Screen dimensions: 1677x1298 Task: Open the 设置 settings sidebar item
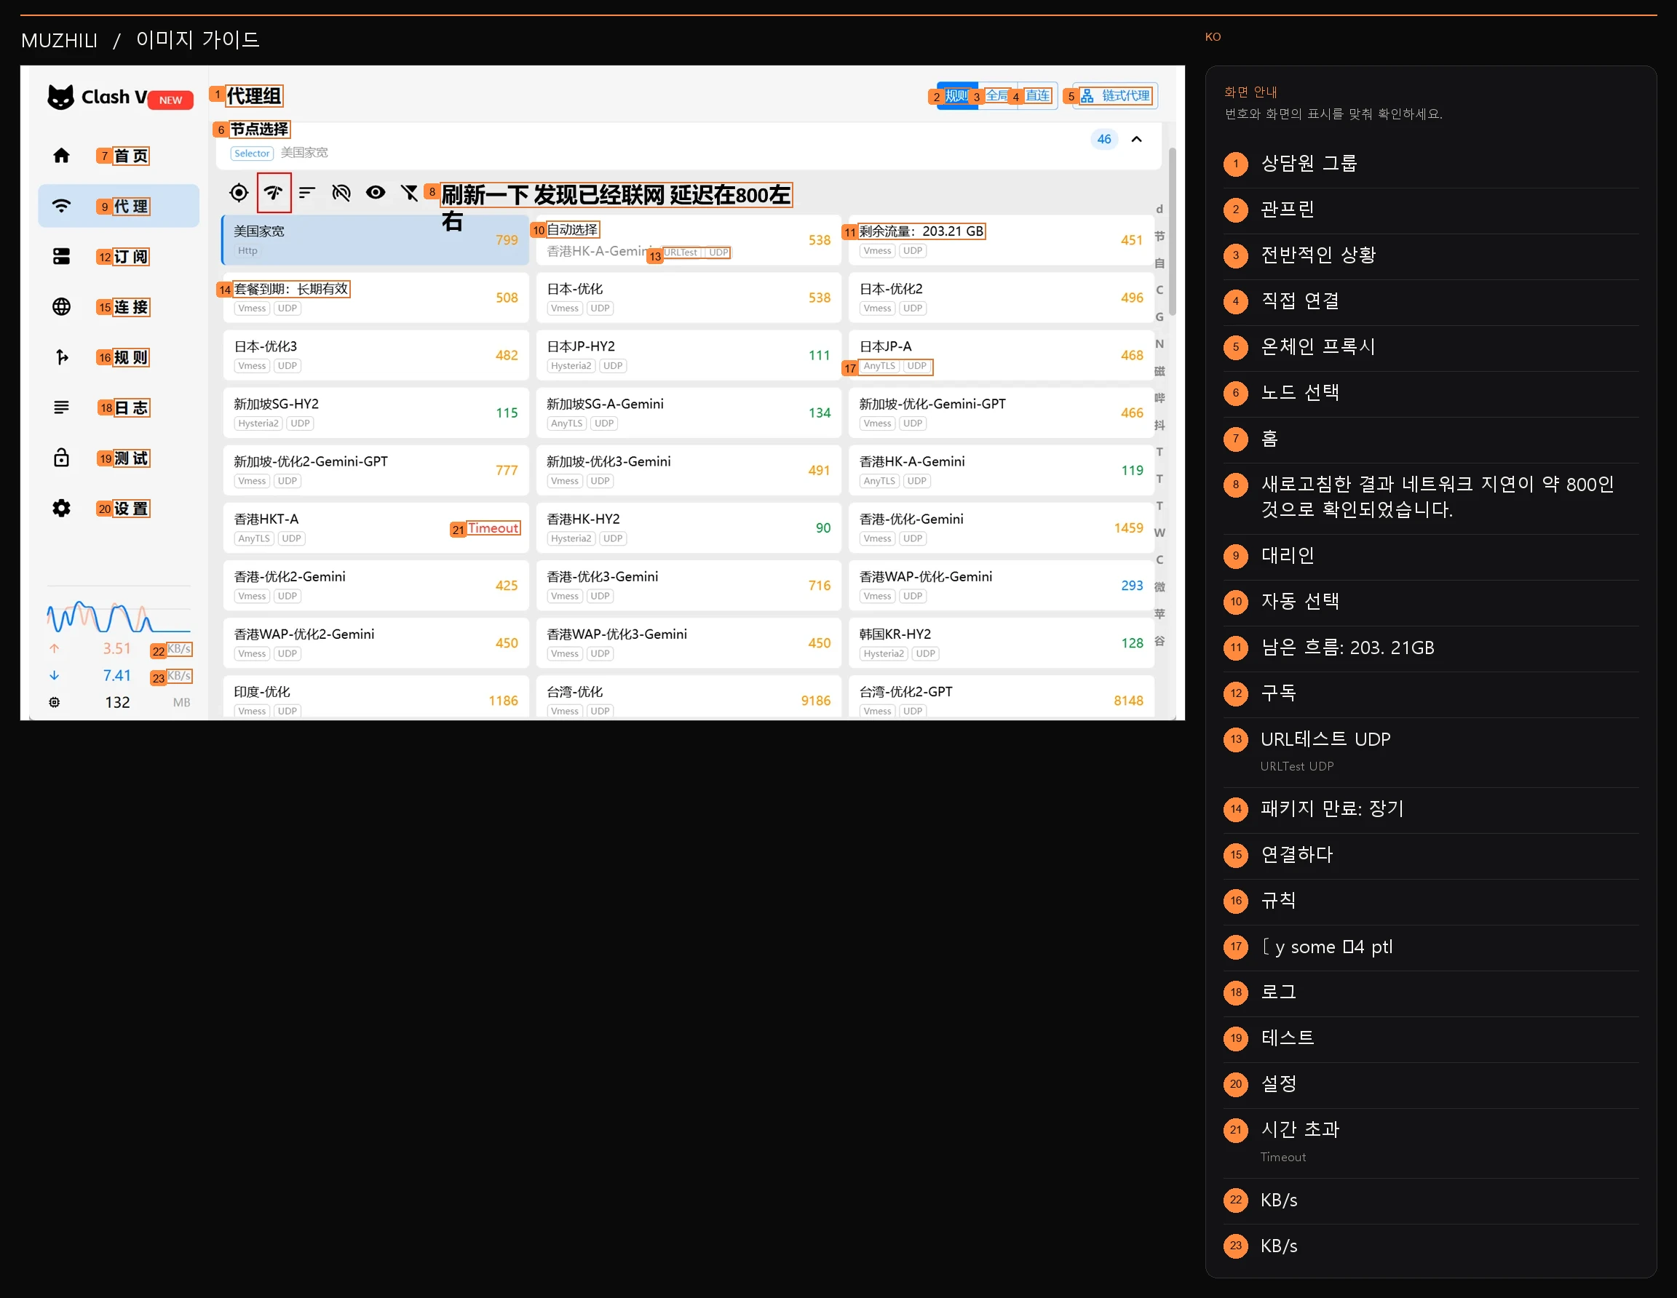click(118, 508)
